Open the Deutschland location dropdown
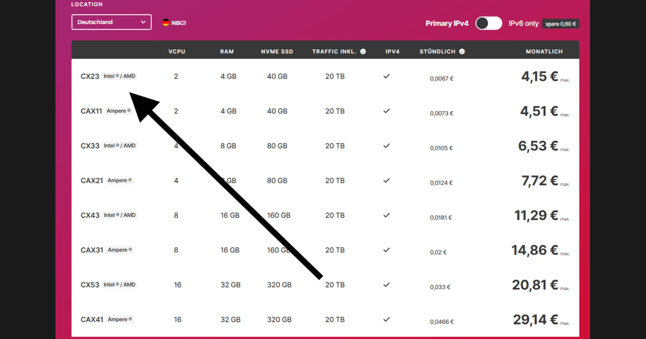 [x=111, y=22]
